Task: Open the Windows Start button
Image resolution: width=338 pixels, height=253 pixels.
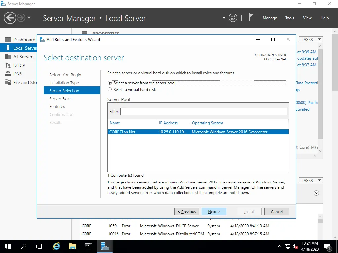Action: 8,246
